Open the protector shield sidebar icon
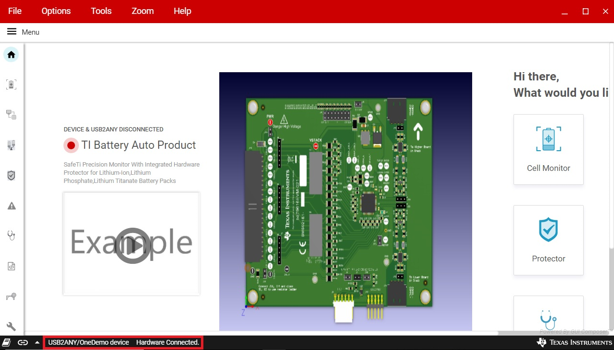Image resolution: width=614 pixels, height=350 pixels. click(x=11, y=175)
